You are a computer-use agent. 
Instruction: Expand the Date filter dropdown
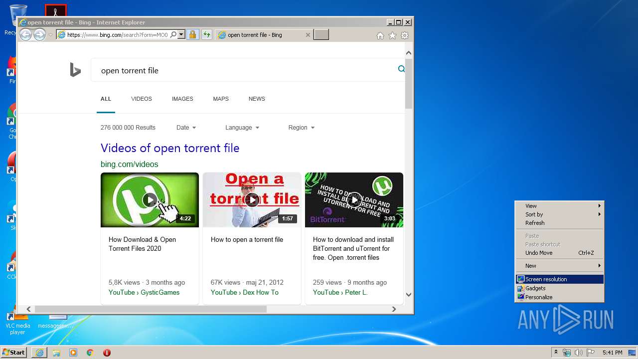tap(186, 128)
